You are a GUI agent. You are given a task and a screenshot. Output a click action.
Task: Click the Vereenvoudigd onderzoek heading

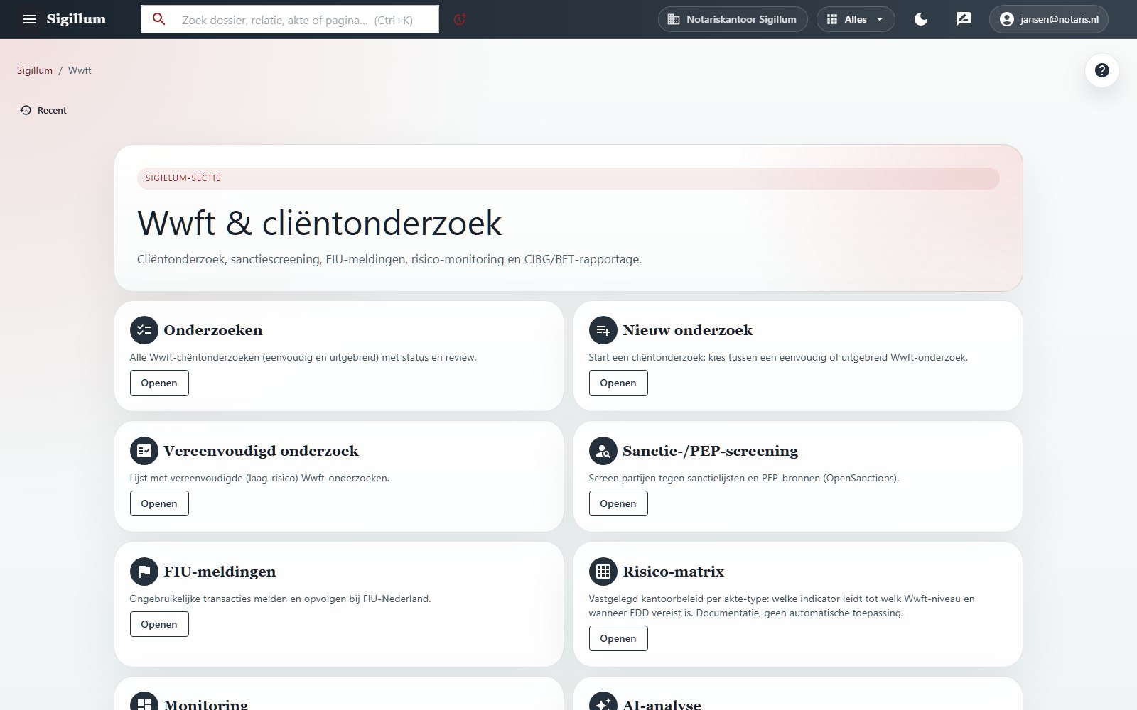(x=261, y=451)
